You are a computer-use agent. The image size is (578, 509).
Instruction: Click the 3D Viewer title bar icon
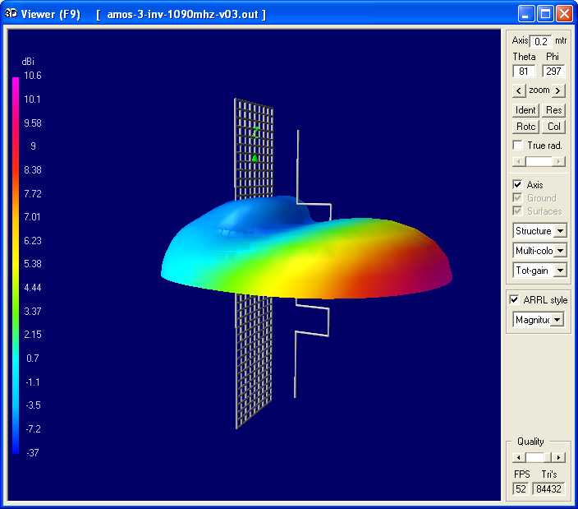point(11,14)
